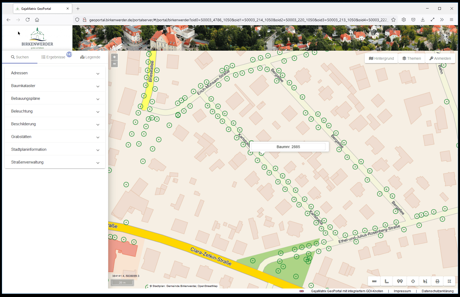460x297 pixels.
Task: Click the double map pin markers tool
Action: (400, 281)
